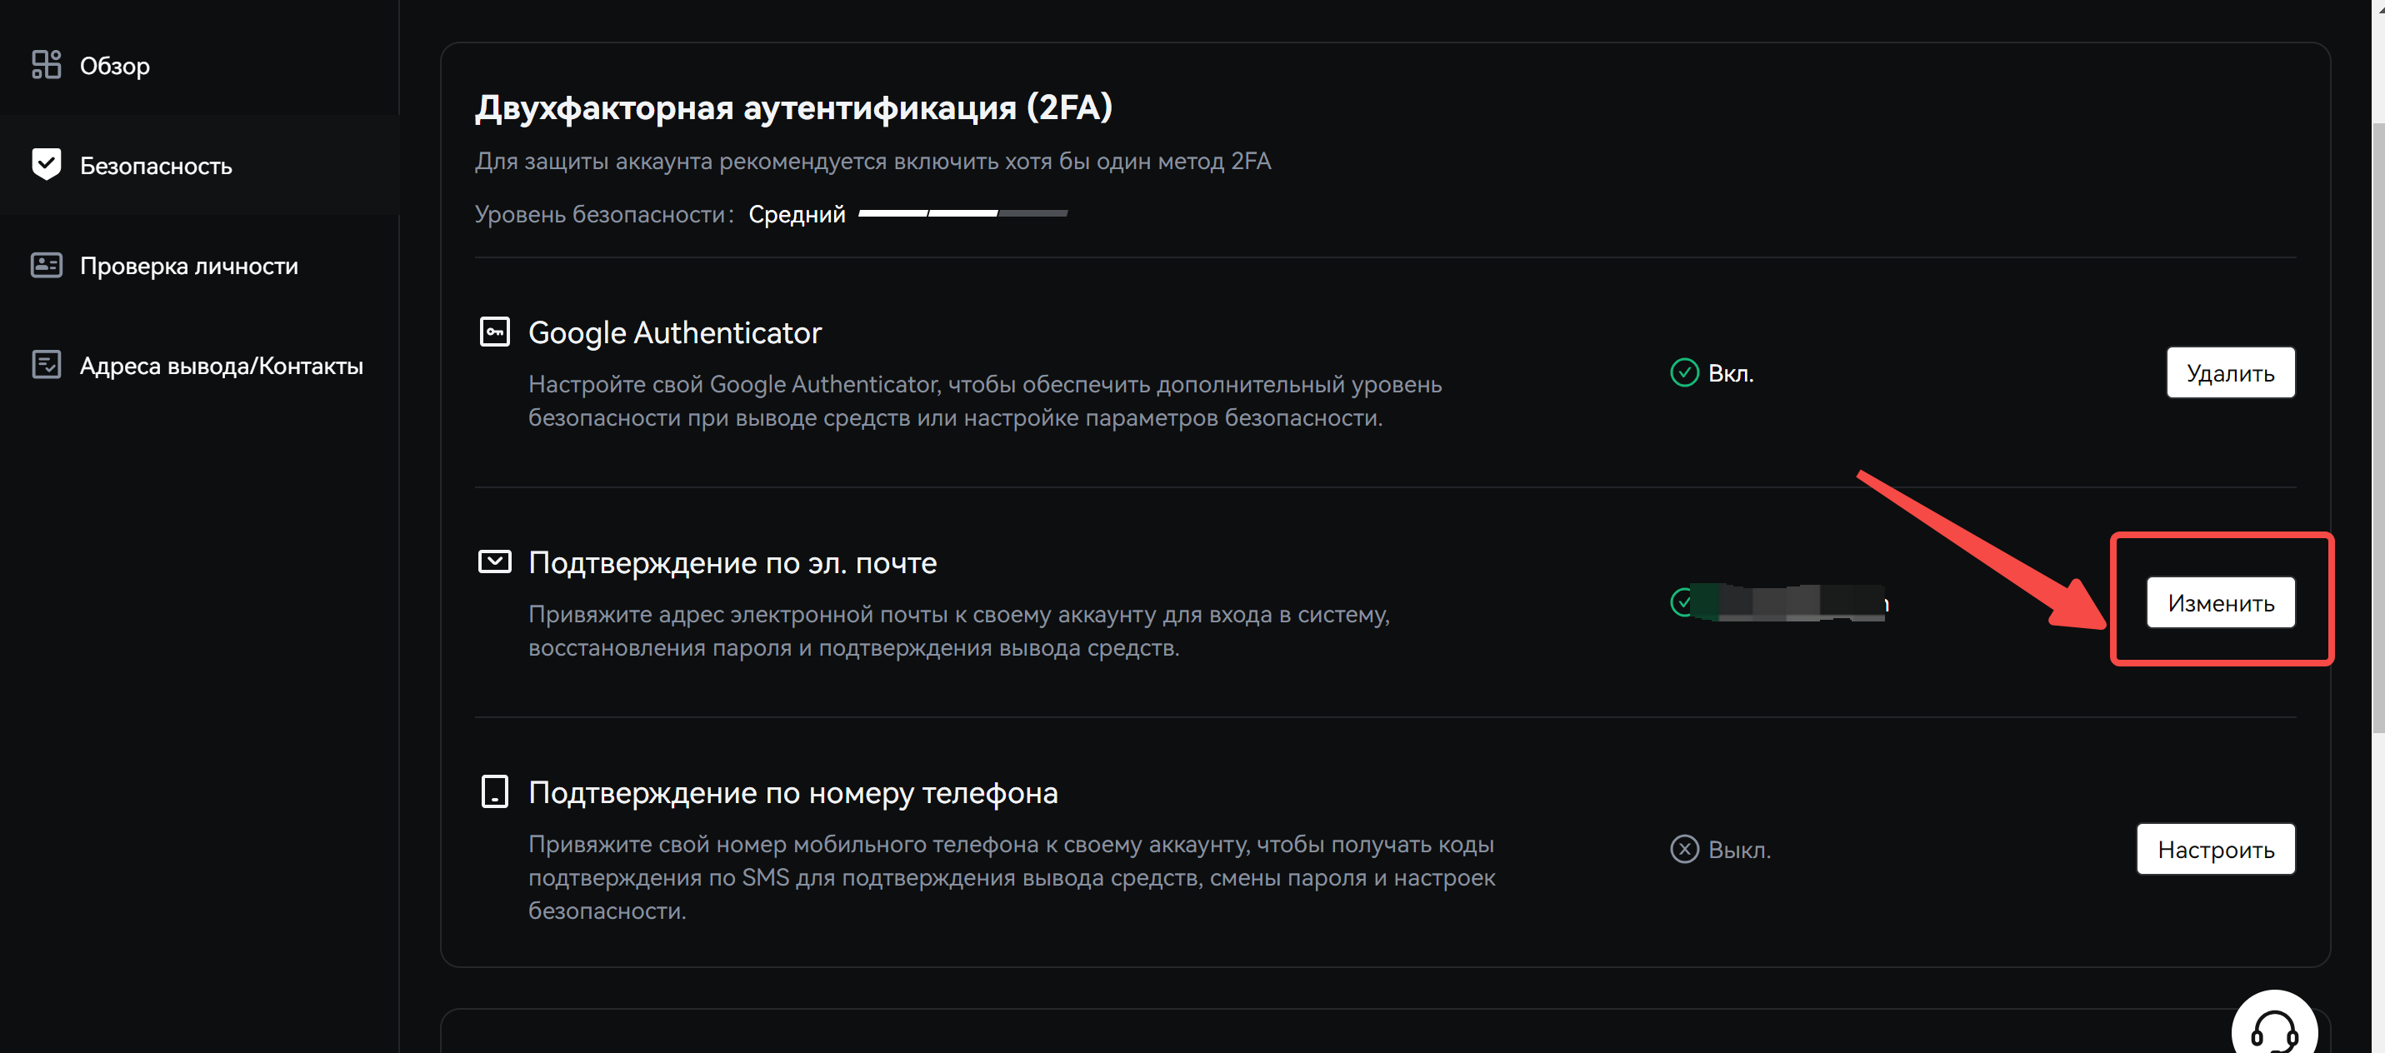The width and height of the screenshot is (2385, 1053).
Task: Open Адреса вывода/Контакты page
Action: pyautogui.click(x=222, y=366)
